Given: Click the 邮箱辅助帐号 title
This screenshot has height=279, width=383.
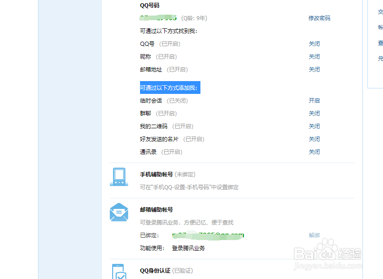Looking at the screenshot, I should [x=156, y=209].
